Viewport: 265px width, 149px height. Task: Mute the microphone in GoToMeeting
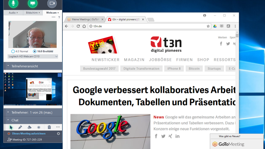click(x=13, y=3)
